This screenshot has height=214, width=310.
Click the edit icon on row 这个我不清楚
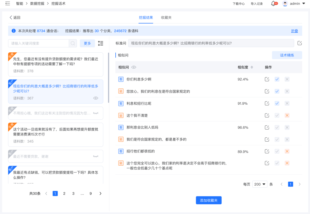(267, 115)
